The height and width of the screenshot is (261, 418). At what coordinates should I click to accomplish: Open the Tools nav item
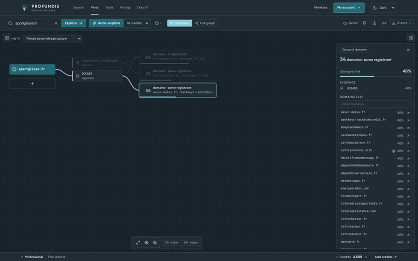pyautogui.click(x=109, y=7)
